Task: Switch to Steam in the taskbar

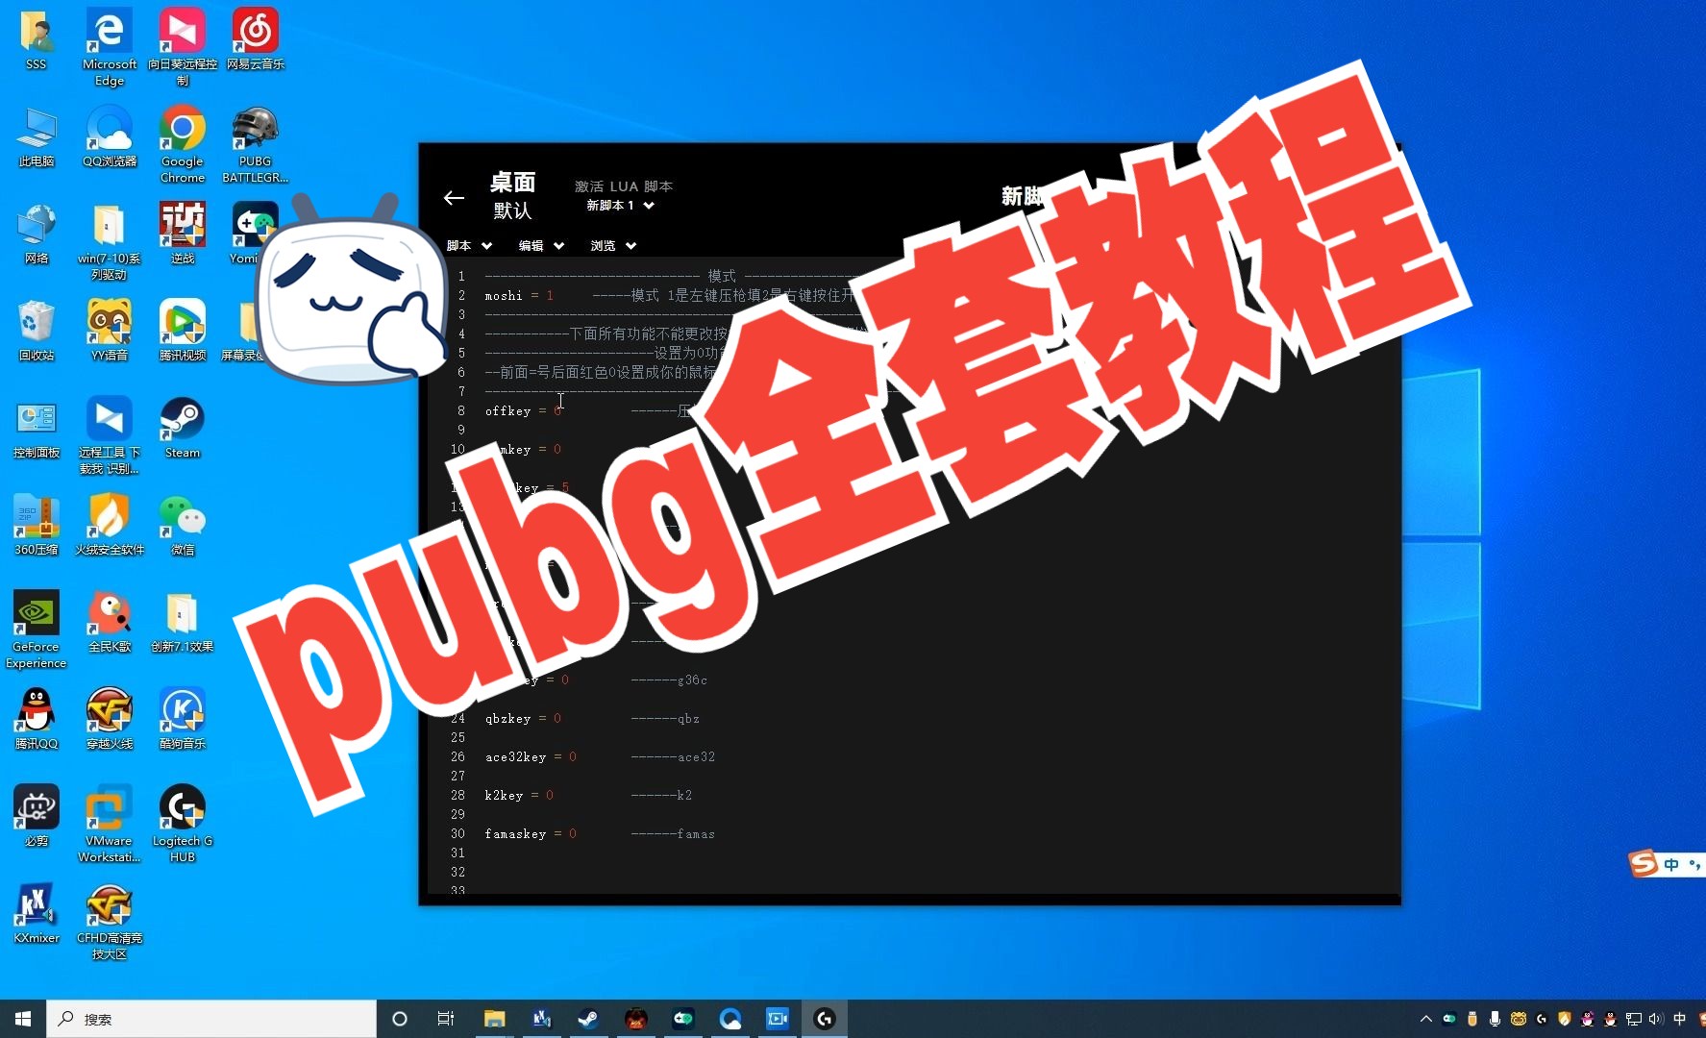Action: pos(588,1019)
